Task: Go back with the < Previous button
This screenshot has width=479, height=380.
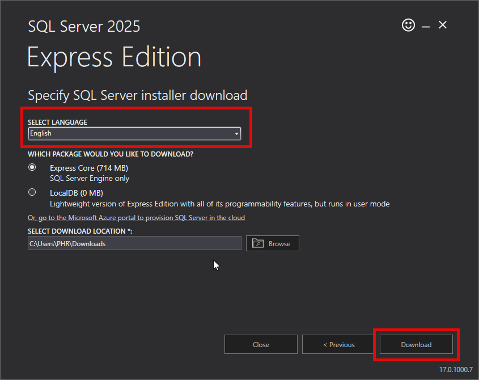Action: pyautogui.click(x=338, y=344)
